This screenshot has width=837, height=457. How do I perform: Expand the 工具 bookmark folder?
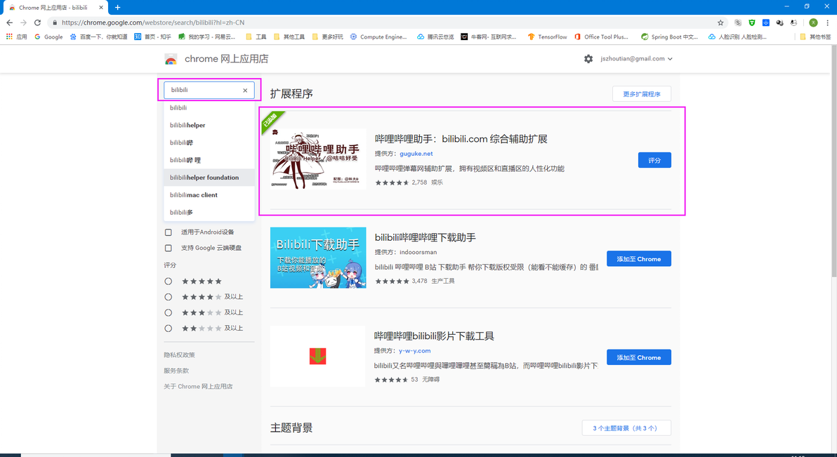256,37
